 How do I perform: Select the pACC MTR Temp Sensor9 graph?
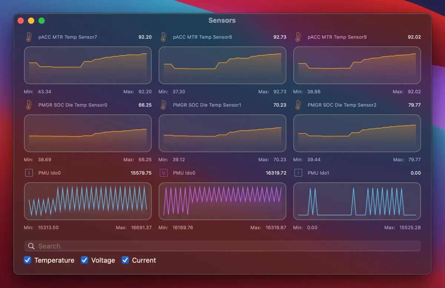coord(357,65)
